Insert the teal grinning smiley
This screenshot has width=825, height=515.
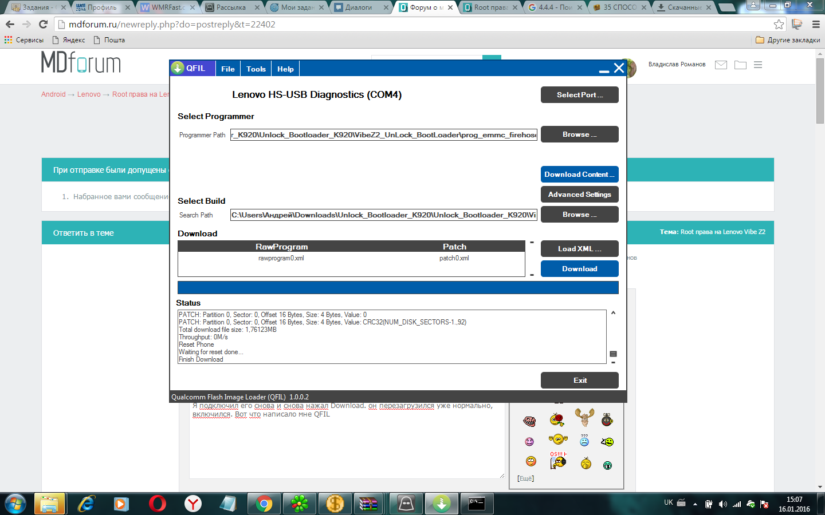[608, 465]
